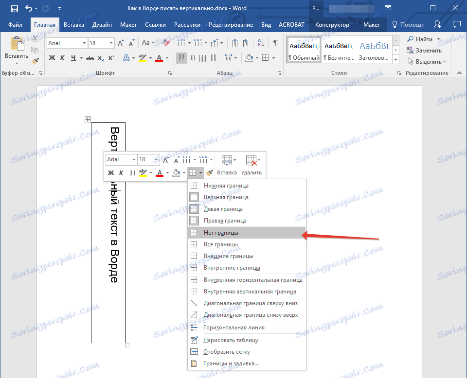This screenshot has width=467, height=378.
Task: Click the Clear Formatting eraser icon in the ribbon
Action: 167,43
